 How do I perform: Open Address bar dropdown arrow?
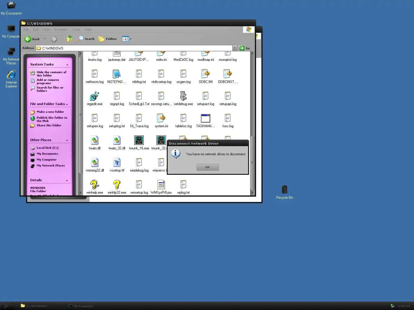click(235, 48)
